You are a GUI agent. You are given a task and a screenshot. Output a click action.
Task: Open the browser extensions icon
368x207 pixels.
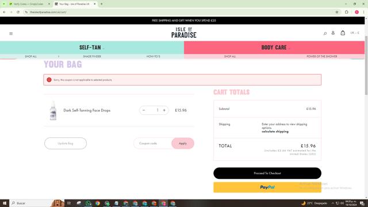pyautogui.click(x=347, y=12)
